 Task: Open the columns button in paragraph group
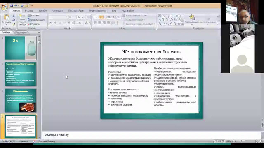click(x=114, y=23)
